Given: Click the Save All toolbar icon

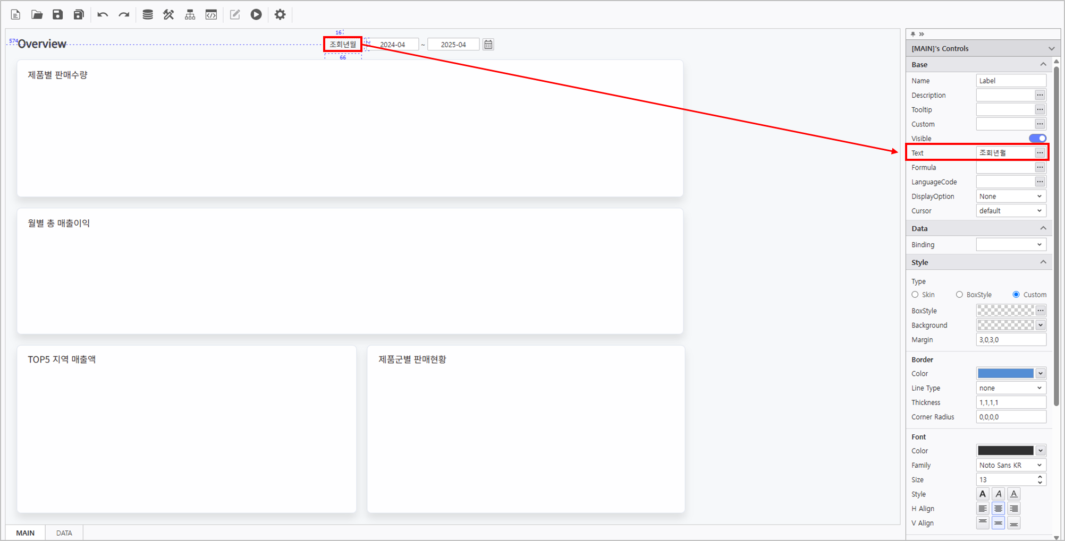Looking at the screenshot, I should click(x=79, y=14).
